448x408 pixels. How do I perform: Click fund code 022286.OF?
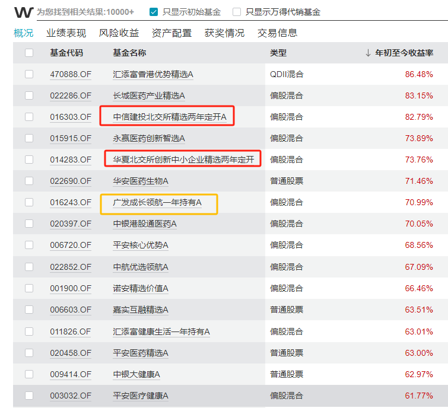[x=71, y=95]
